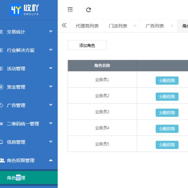This screenshot has width=188, height=188.
Task: Expand the 行业解决方案 menu arrow
Action: click(x=51, y=50)
